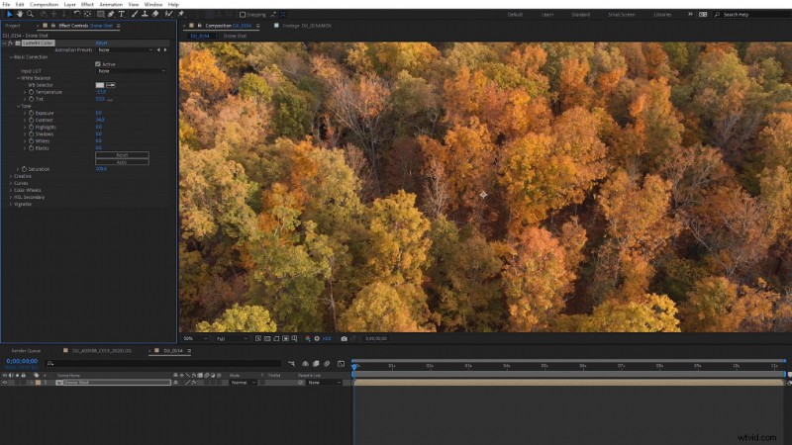Switch to the Footage DJI_0154.MOV tab
This screenshot has width=792, height=445.
point(307,26)
